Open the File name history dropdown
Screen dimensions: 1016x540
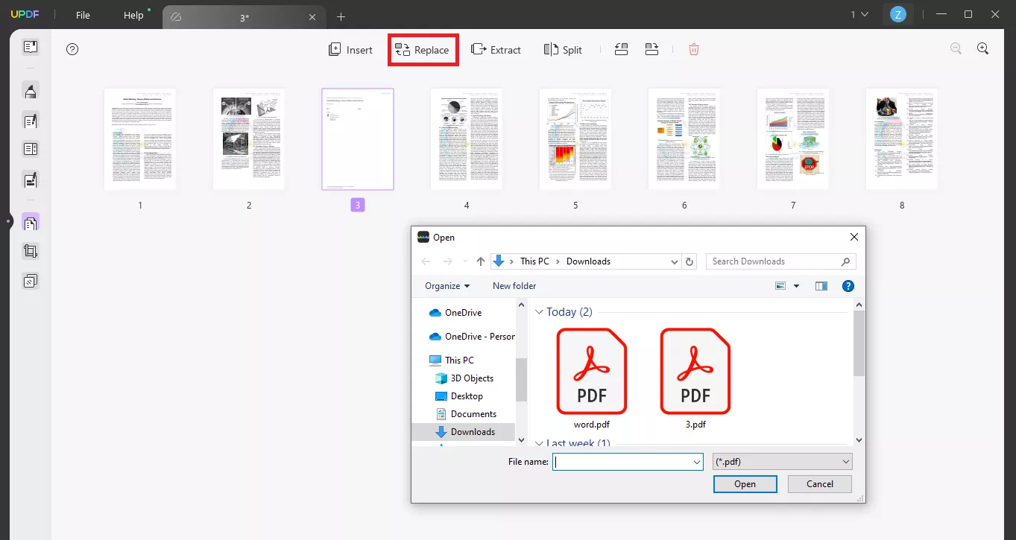pyautogui.click(x=698, y=462)
